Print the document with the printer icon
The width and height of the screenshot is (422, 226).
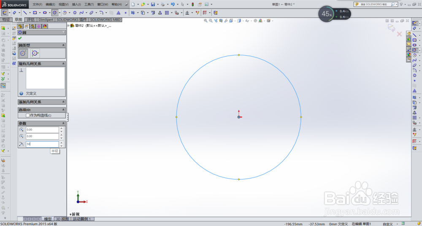[162, 4]
